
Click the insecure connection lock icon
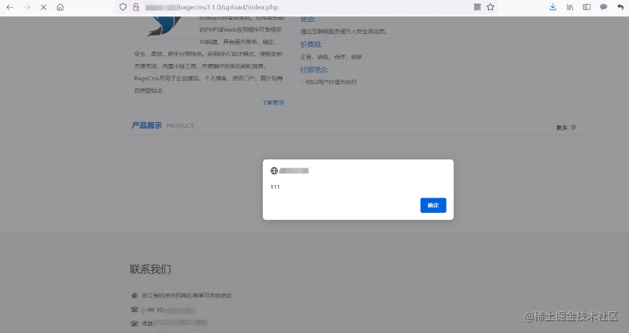coord(136,7)
